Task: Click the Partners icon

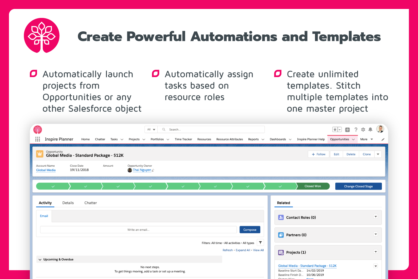Action: (281, 235)
